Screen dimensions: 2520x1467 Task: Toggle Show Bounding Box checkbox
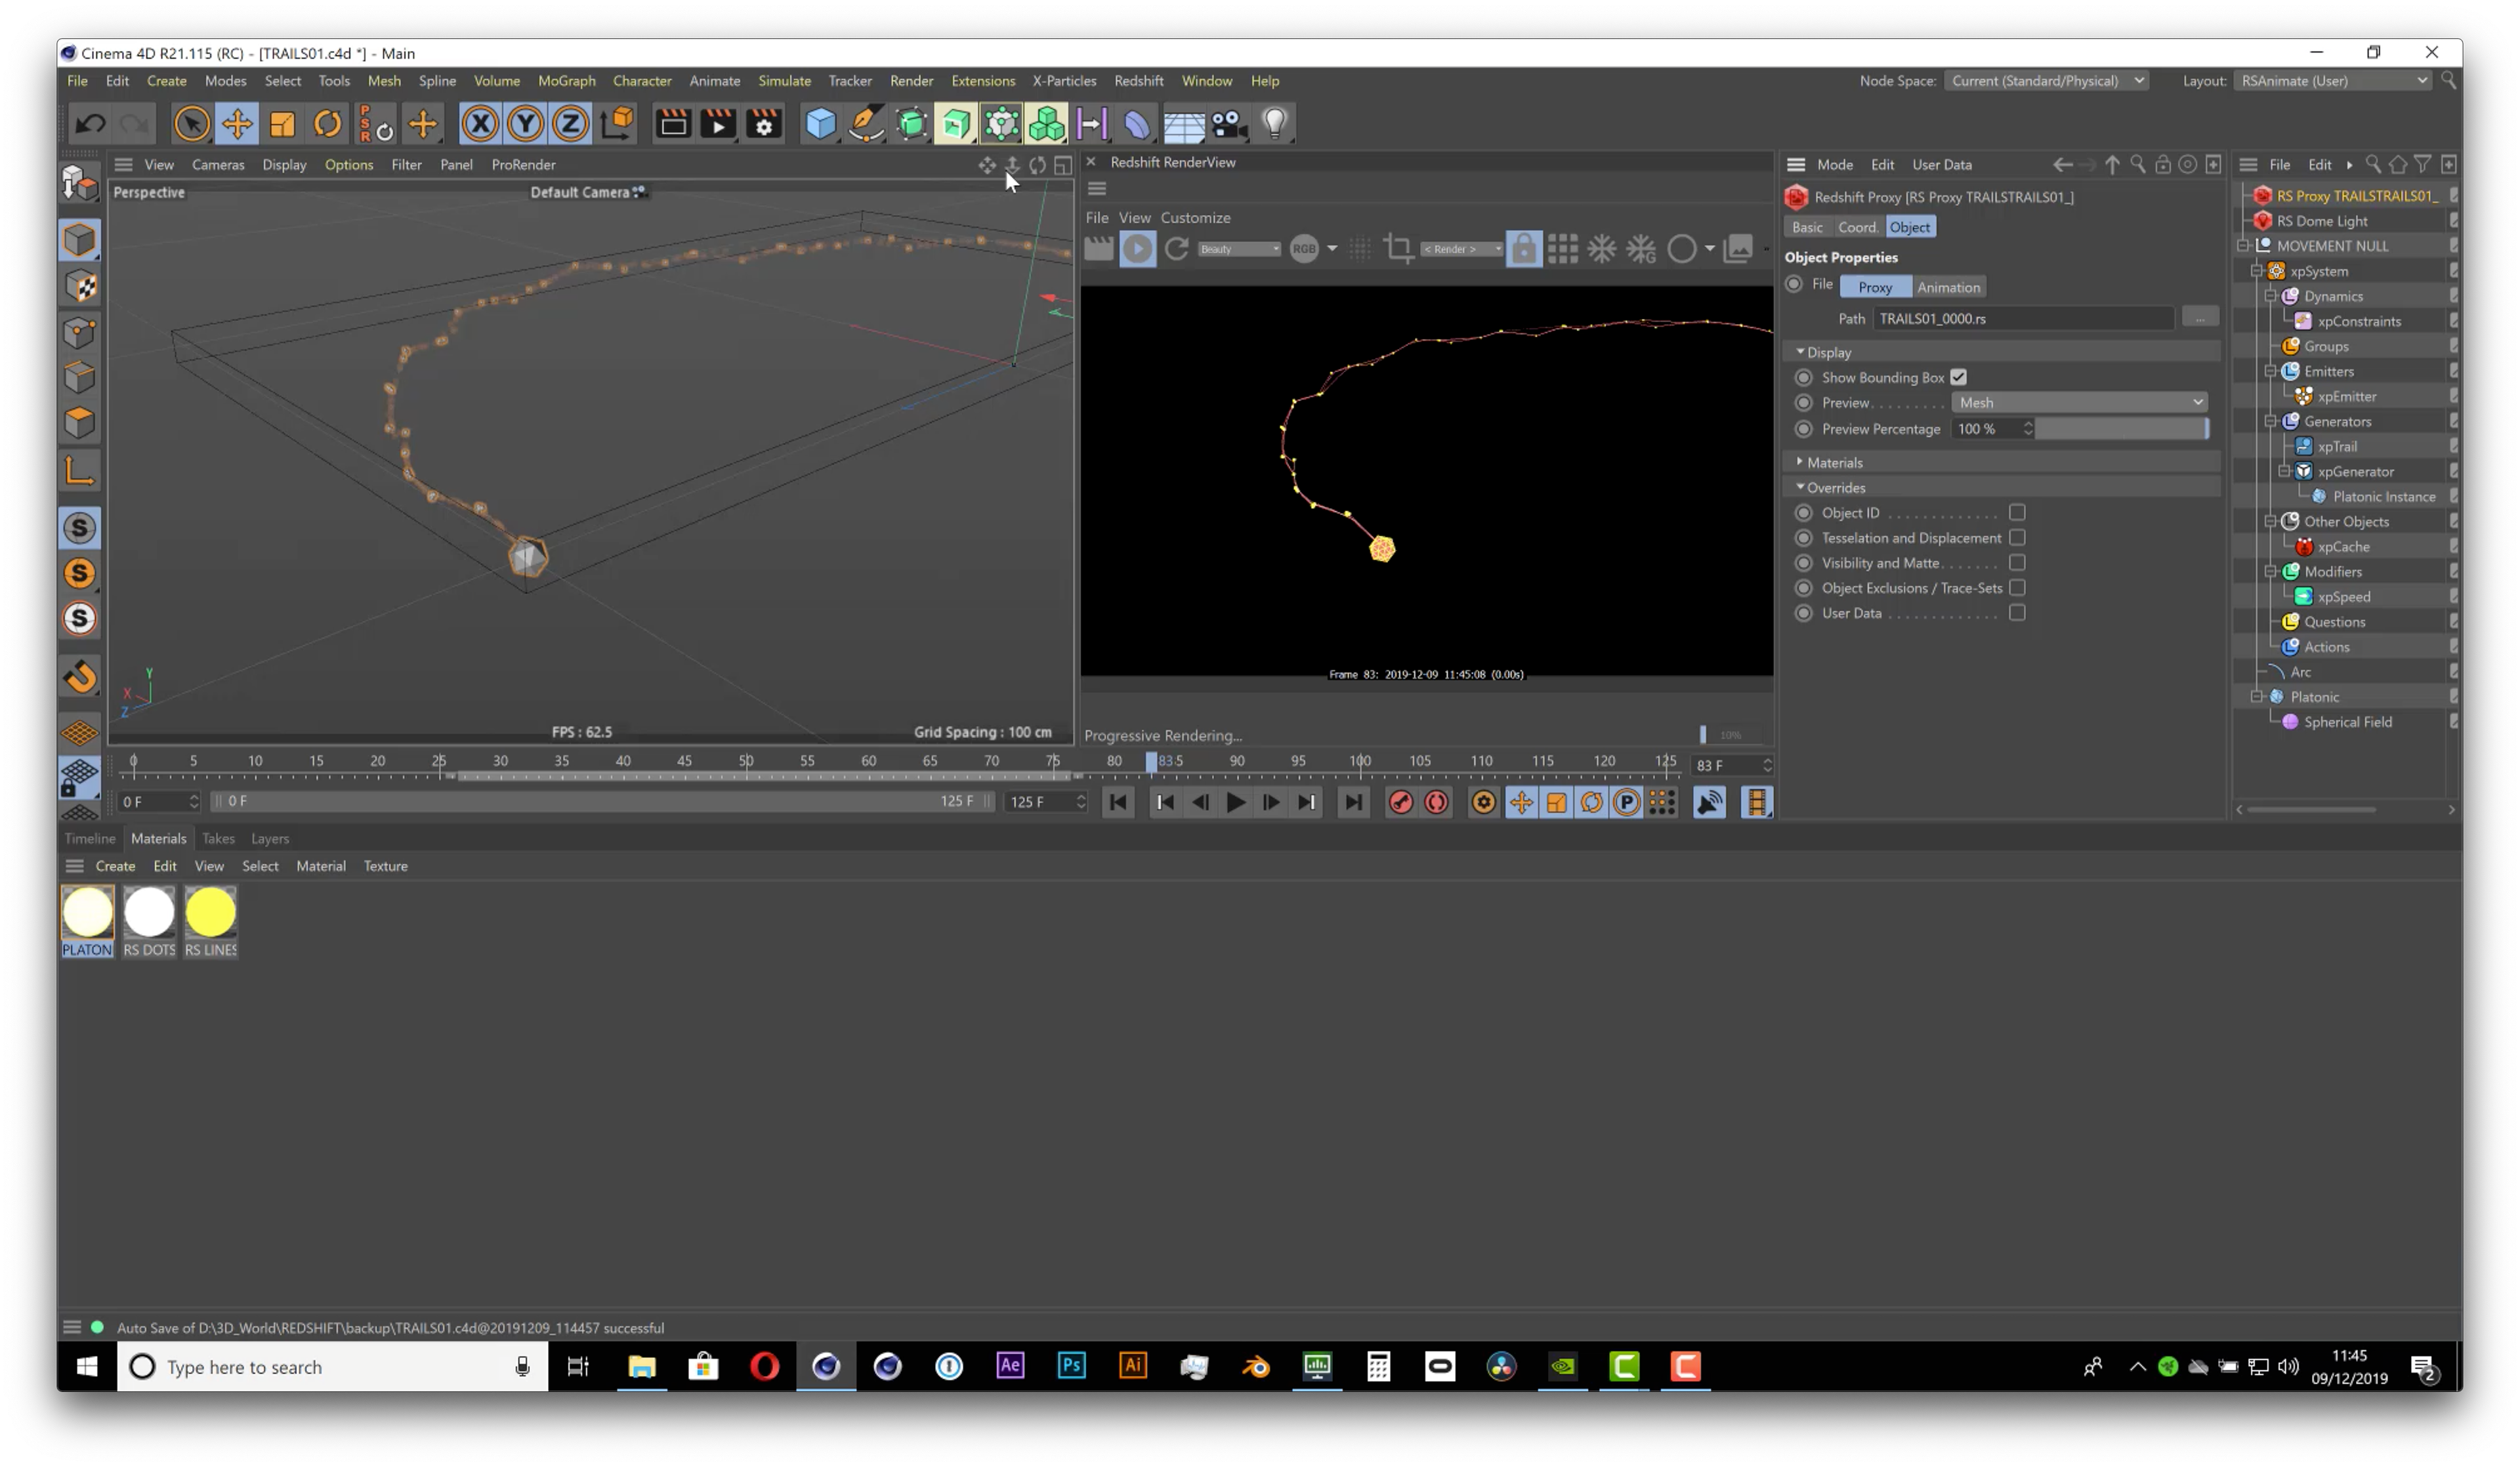pos(1958,377)
